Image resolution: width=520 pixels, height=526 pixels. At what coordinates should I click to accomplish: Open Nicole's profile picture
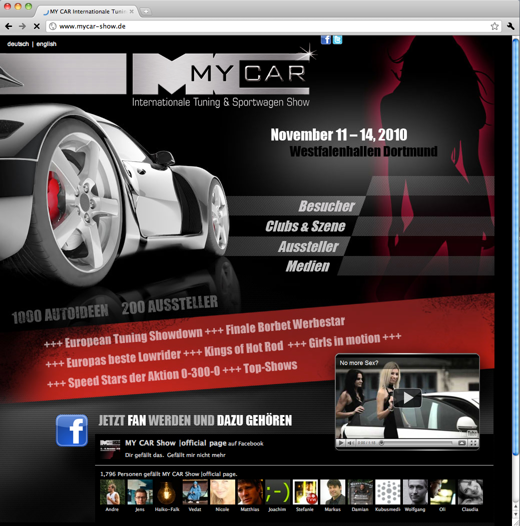click(223, 492)
